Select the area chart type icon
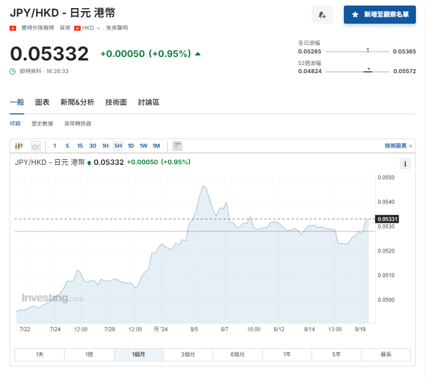 coord(36,146)
